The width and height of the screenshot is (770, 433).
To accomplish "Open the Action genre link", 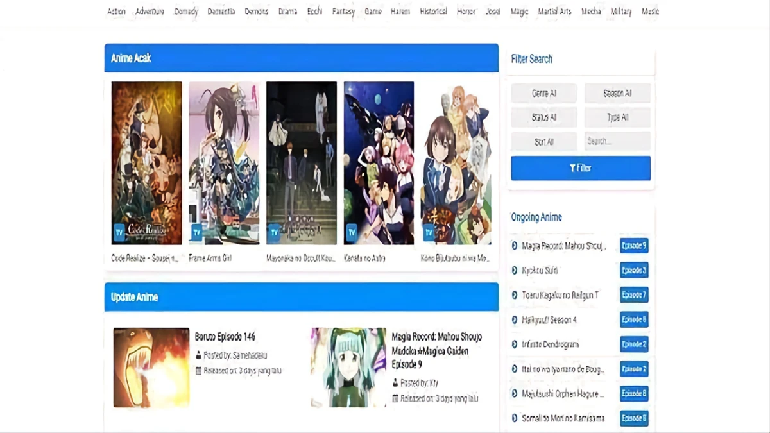I will [x=117, y=12].
